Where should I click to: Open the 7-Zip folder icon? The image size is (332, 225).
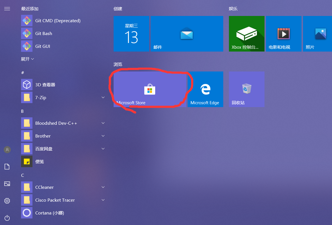point(27,97)
